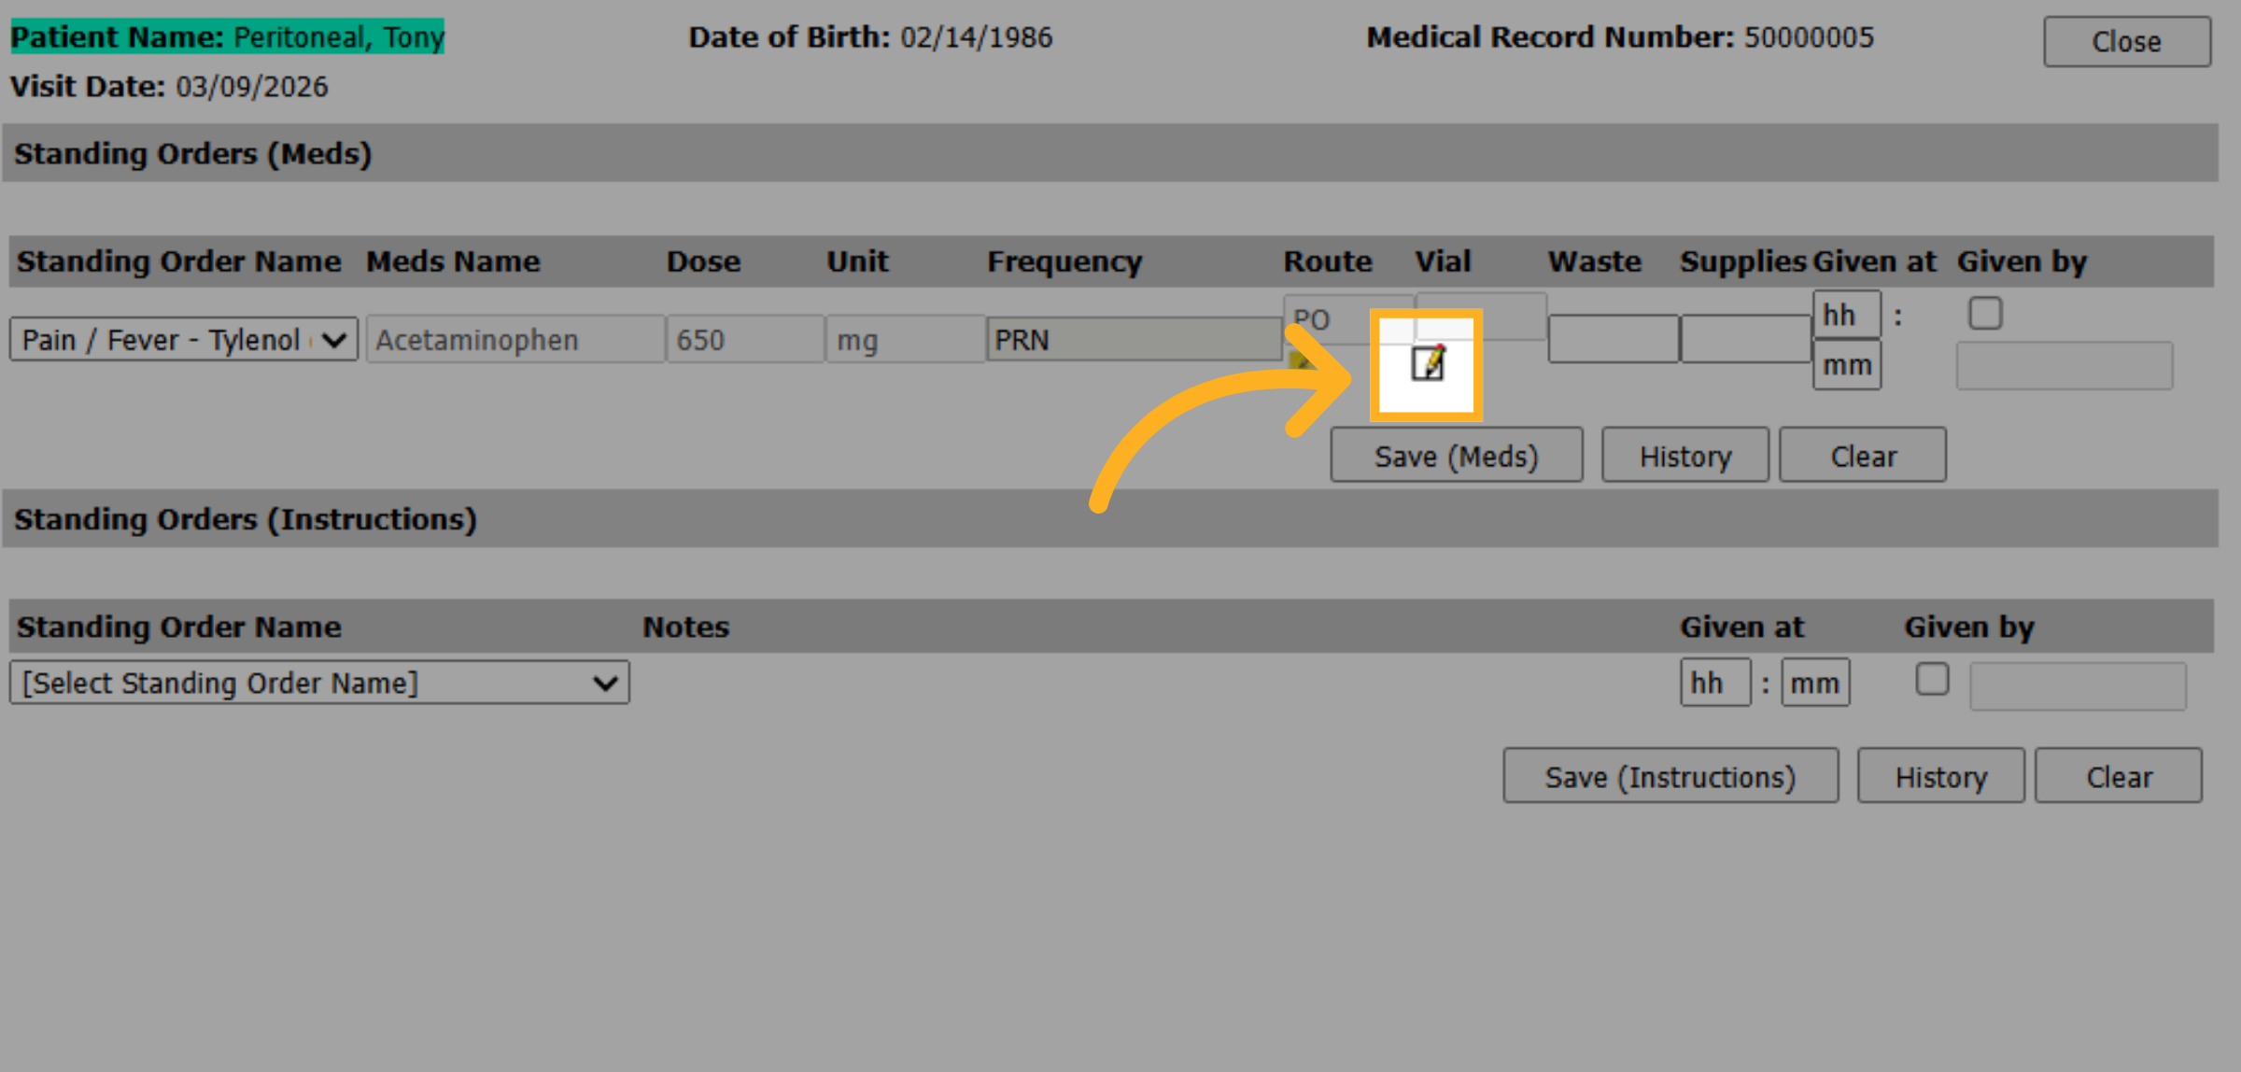The height and width of the screenshot is (1072, 2241).
Task: Tick the Given by checkbox for Instructions
Action: [x=1932, y=679]
